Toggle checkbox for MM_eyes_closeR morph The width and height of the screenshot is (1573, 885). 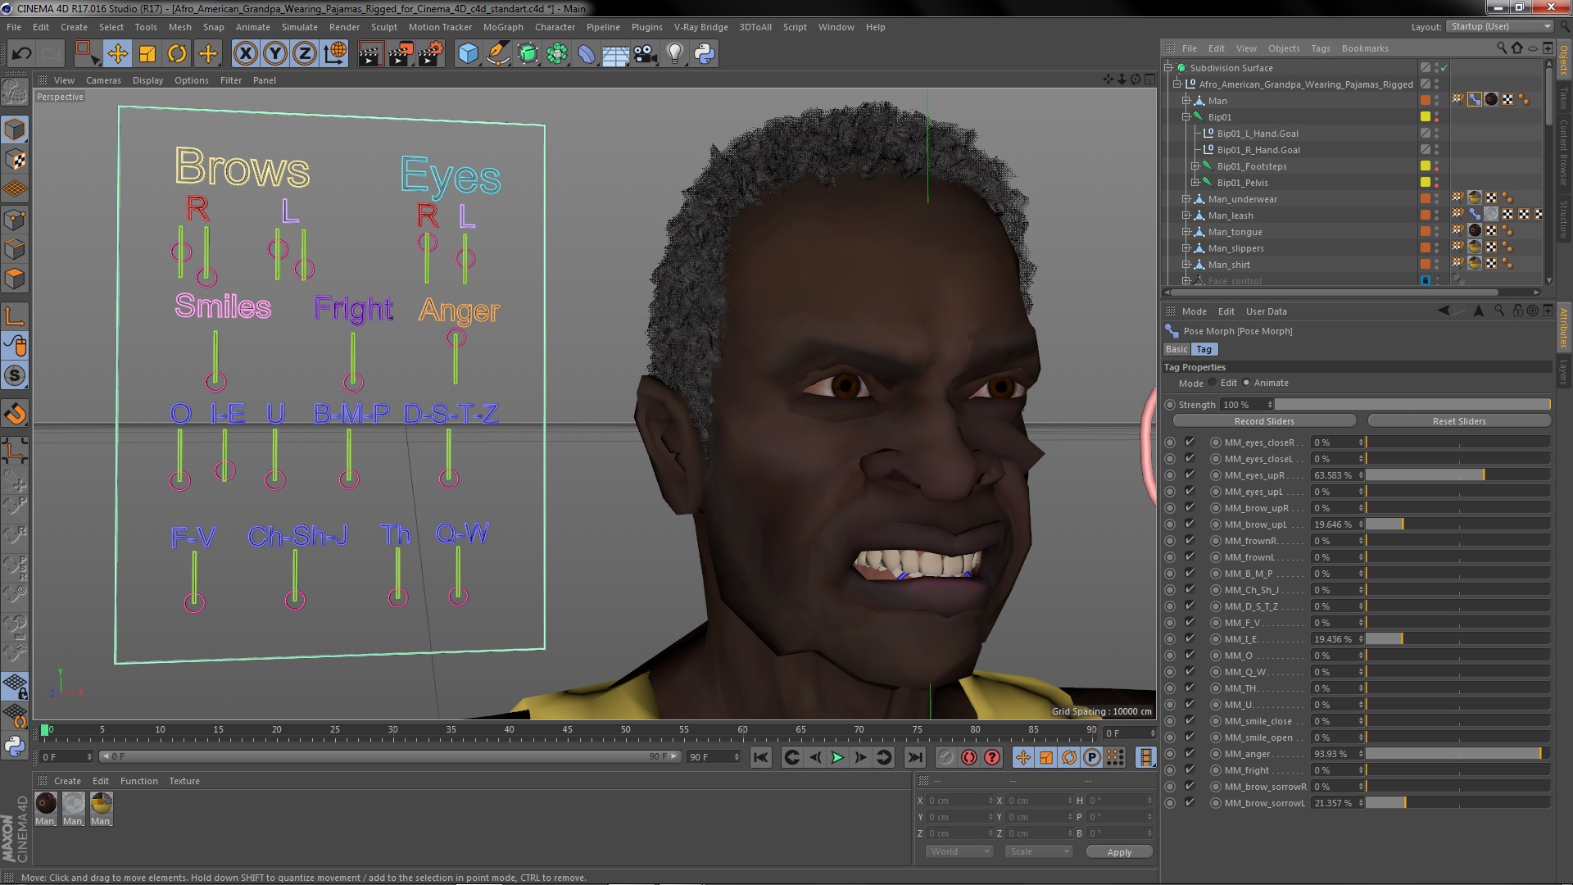coord(1190,441)
